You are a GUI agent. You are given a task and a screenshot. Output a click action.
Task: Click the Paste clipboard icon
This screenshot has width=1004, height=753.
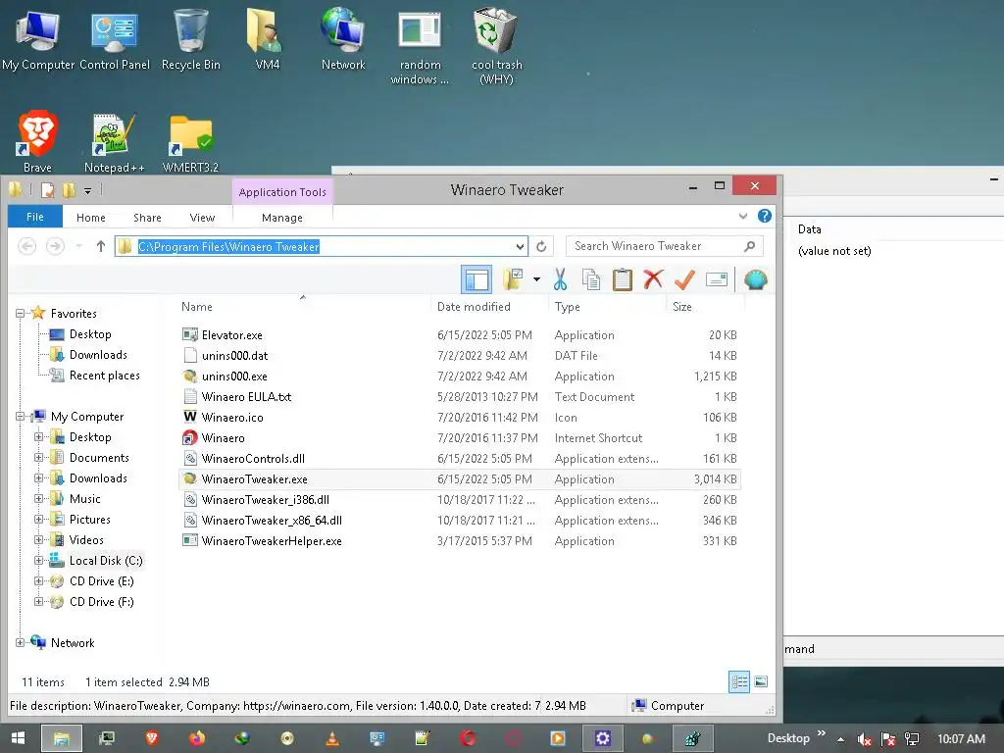(x=622, y=279)
